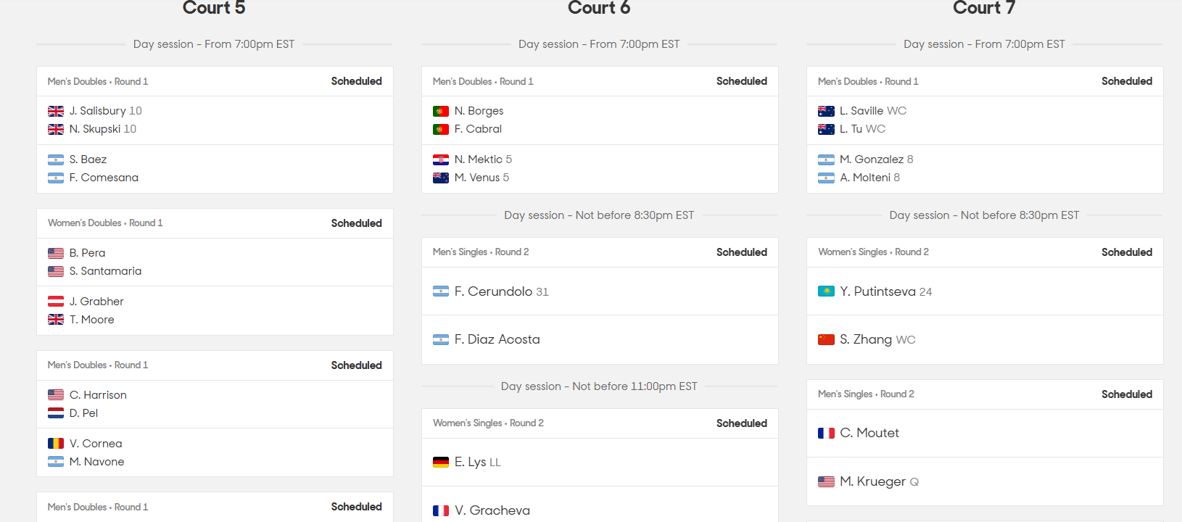This screenshot has width=1182, height=522.
Task: Click Scheduled status on Putintseva match
Action: tap(1126, 252)
